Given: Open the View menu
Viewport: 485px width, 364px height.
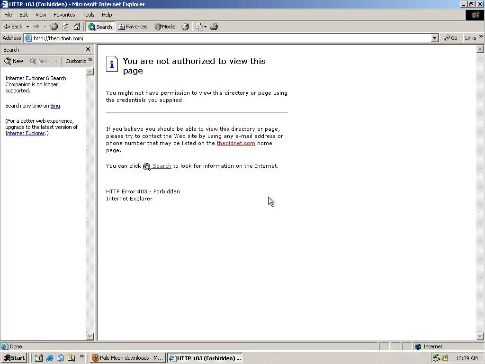Looking at the screenshot, I should [41, 15].
